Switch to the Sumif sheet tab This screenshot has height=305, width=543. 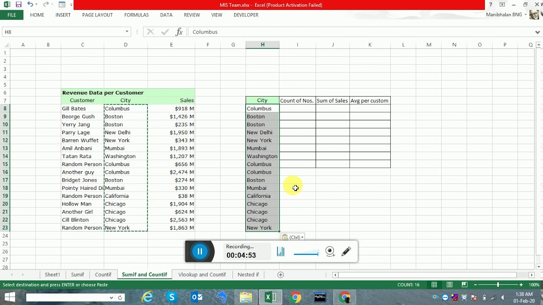(x=78, y=274)
